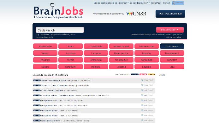
Task: Click clock icon on System Administrator Junior row
Action: [142, 80]
